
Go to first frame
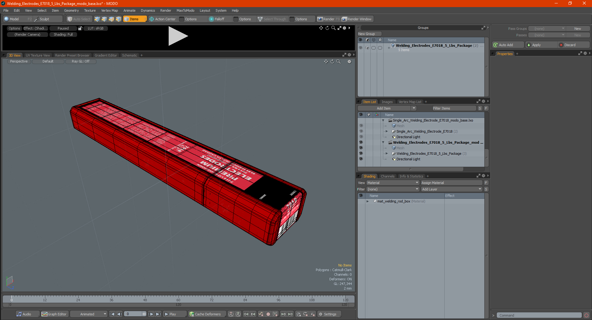click(x=112, y=314)
